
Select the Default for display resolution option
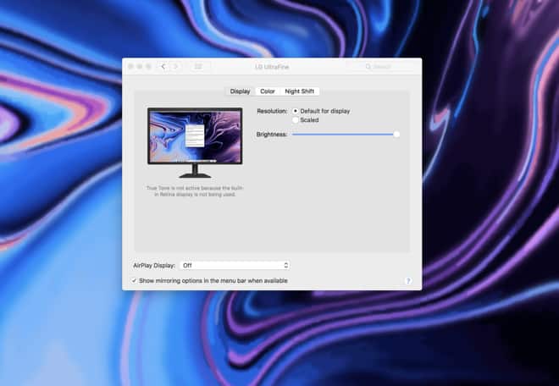tap(296, 111)
